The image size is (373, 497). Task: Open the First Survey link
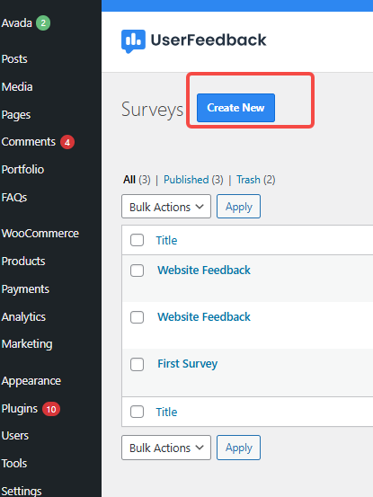click(x=187, y=364)
